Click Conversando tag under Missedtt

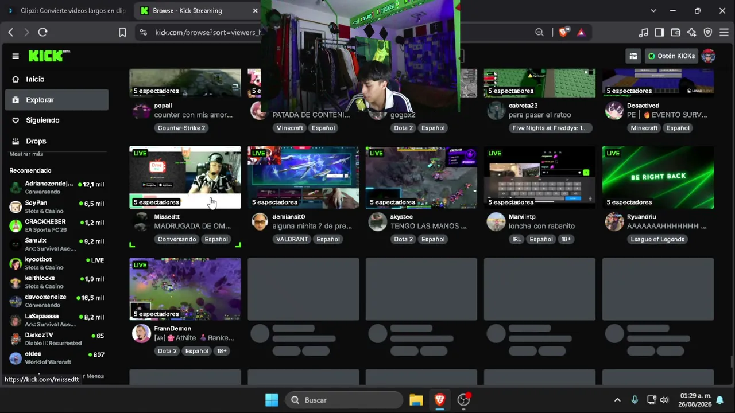coord(177,239)
